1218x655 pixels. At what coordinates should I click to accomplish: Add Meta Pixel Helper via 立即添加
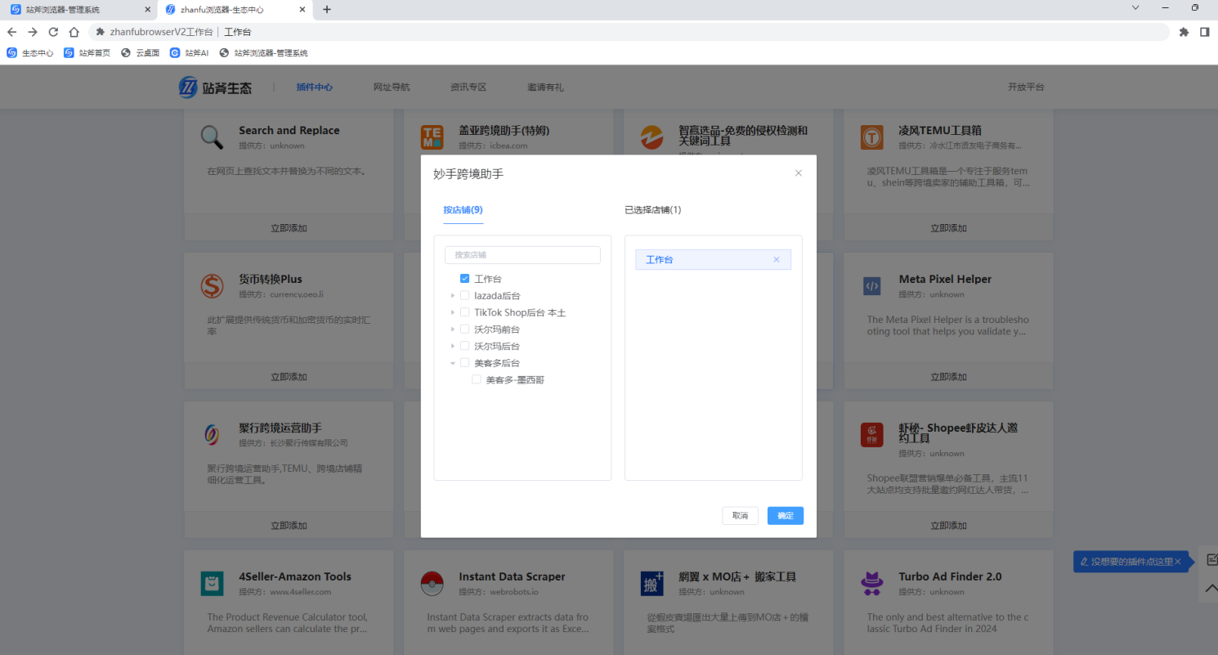coord(948,377)
